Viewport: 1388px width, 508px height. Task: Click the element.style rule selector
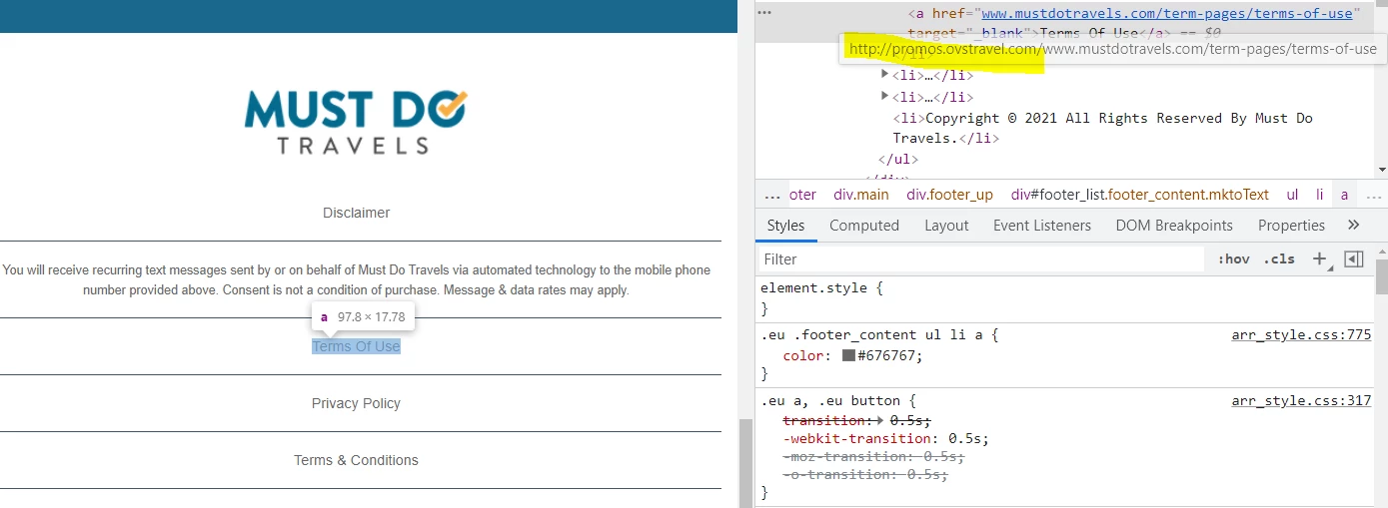[x=815, y=288]
